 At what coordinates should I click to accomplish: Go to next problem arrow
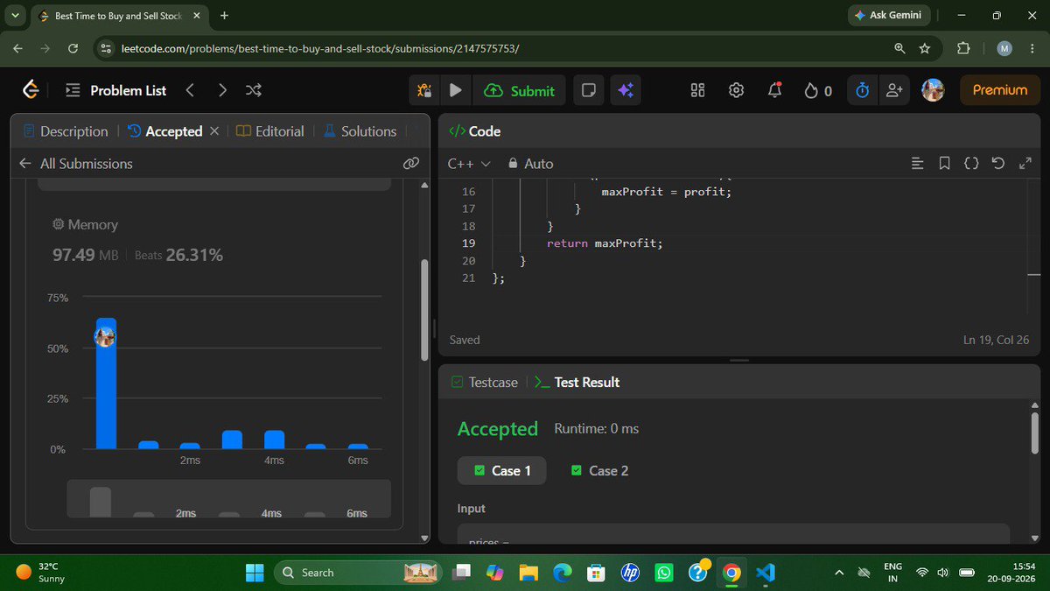(222, 90)
